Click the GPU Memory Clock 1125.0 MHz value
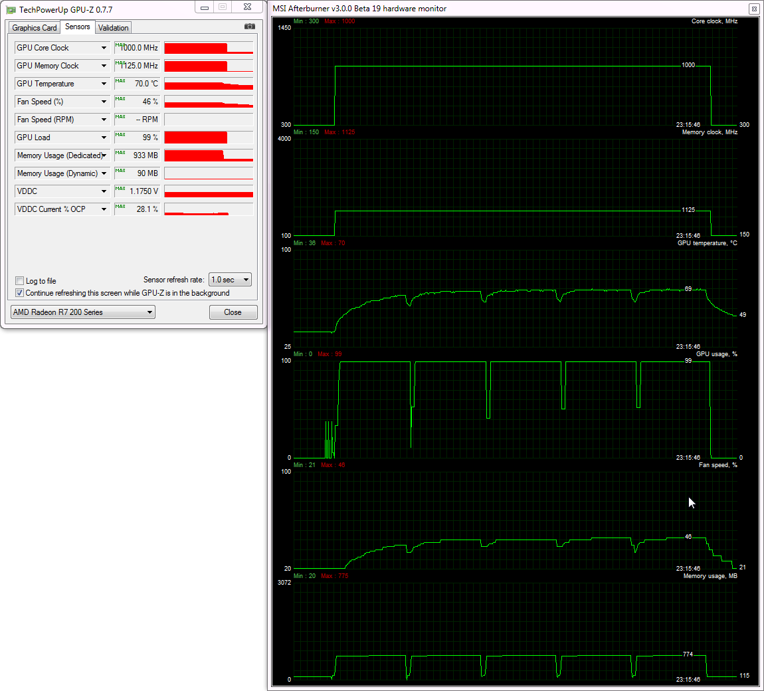Image resolution: width=764 pixels, height=691 pixels. [137, 66]
